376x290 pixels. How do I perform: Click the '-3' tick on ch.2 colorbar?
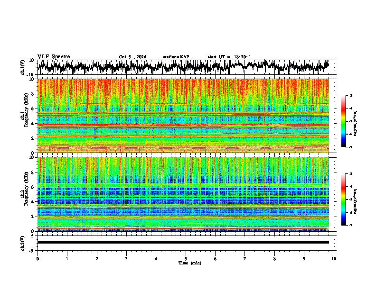click(x=350, y=174)
